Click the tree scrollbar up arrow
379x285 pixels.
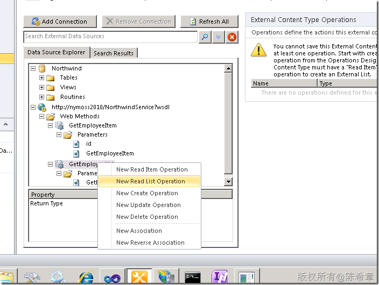228,69
